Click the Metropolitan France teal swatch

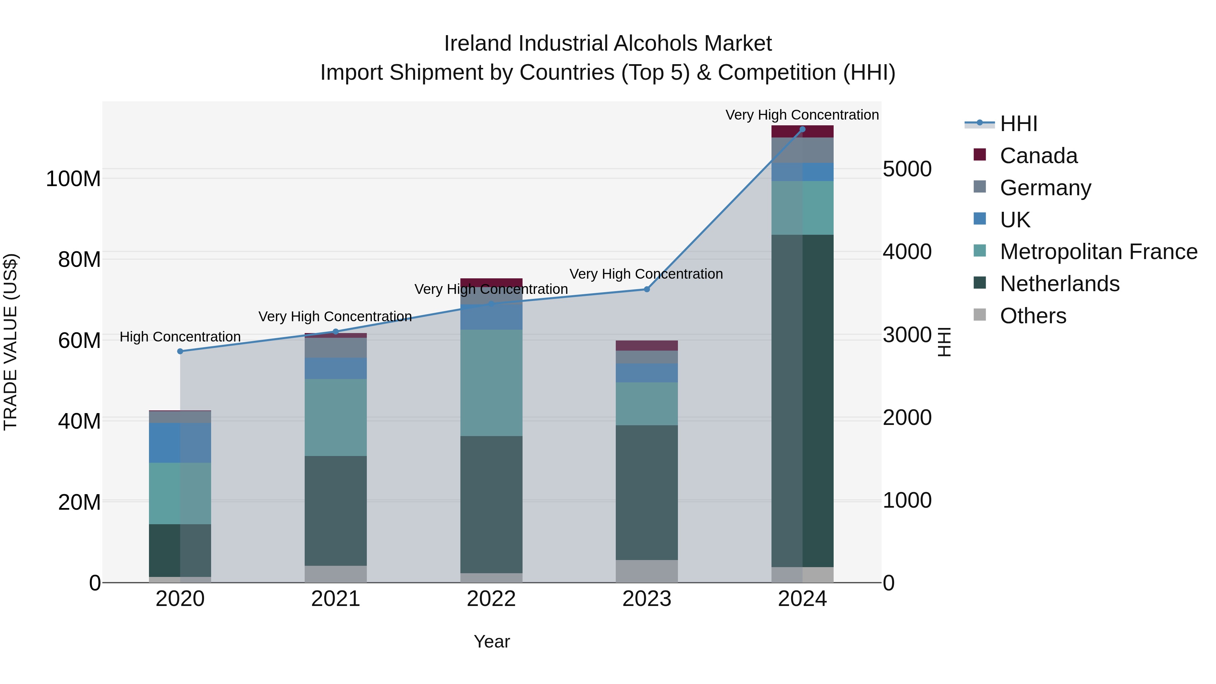click(980, 251)
